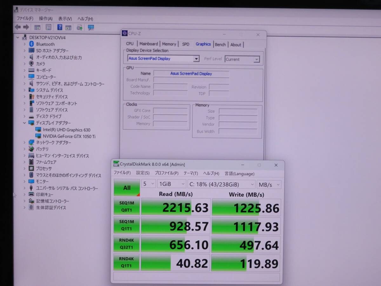
Task: Click the バッテリ battery icon
Action: (31, 149)
